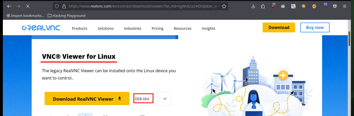The width and height of the screenshot is (354, 116).
Task: Open the Firefox hamburger menu
Action: pyautogui.click(x=344, y=6)
